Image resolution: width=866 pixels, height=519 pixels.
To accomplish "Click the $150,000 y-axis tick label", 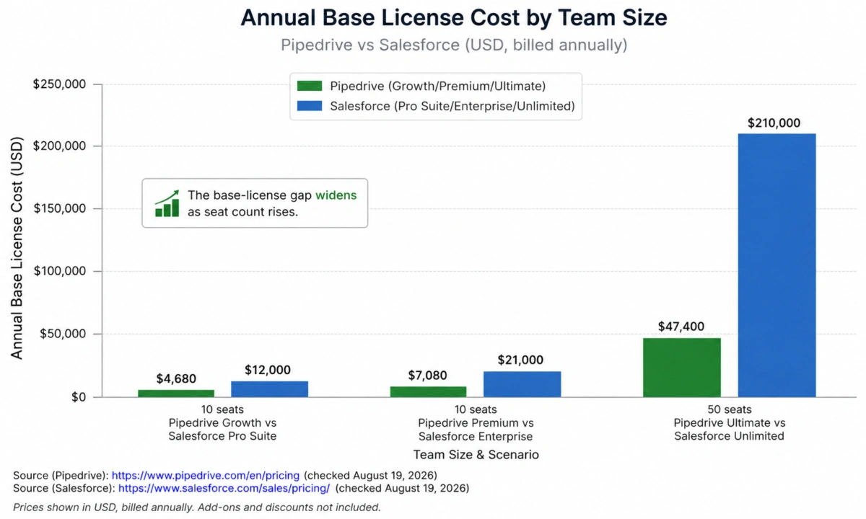I will [x=60, y=209].
